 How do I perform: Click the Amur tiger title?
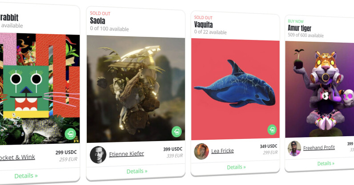coord(299,28)
